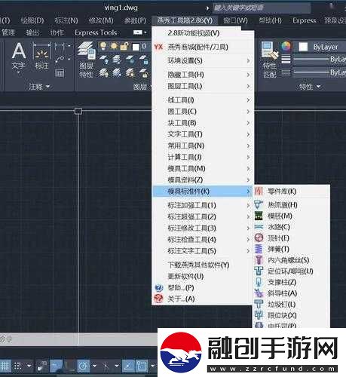This screenshot has height=377, width=346.
Task: Toggle 2D object snap in status bar
Action: click(x=142, y=366)
